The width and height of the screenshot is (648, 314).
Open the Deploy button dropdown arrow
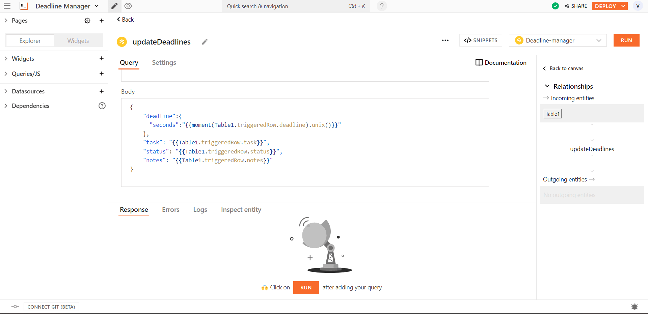623,6
